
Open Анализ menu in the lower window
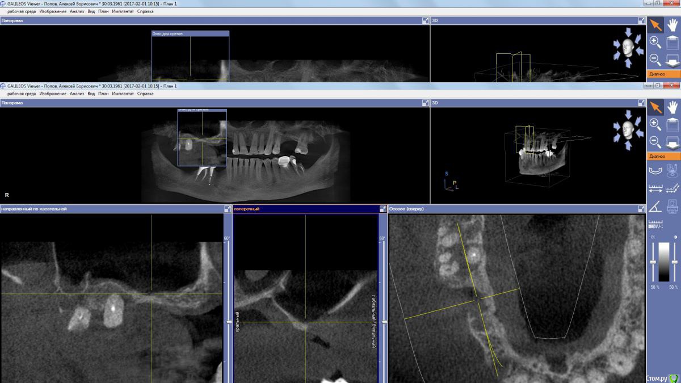click(77, 94)
